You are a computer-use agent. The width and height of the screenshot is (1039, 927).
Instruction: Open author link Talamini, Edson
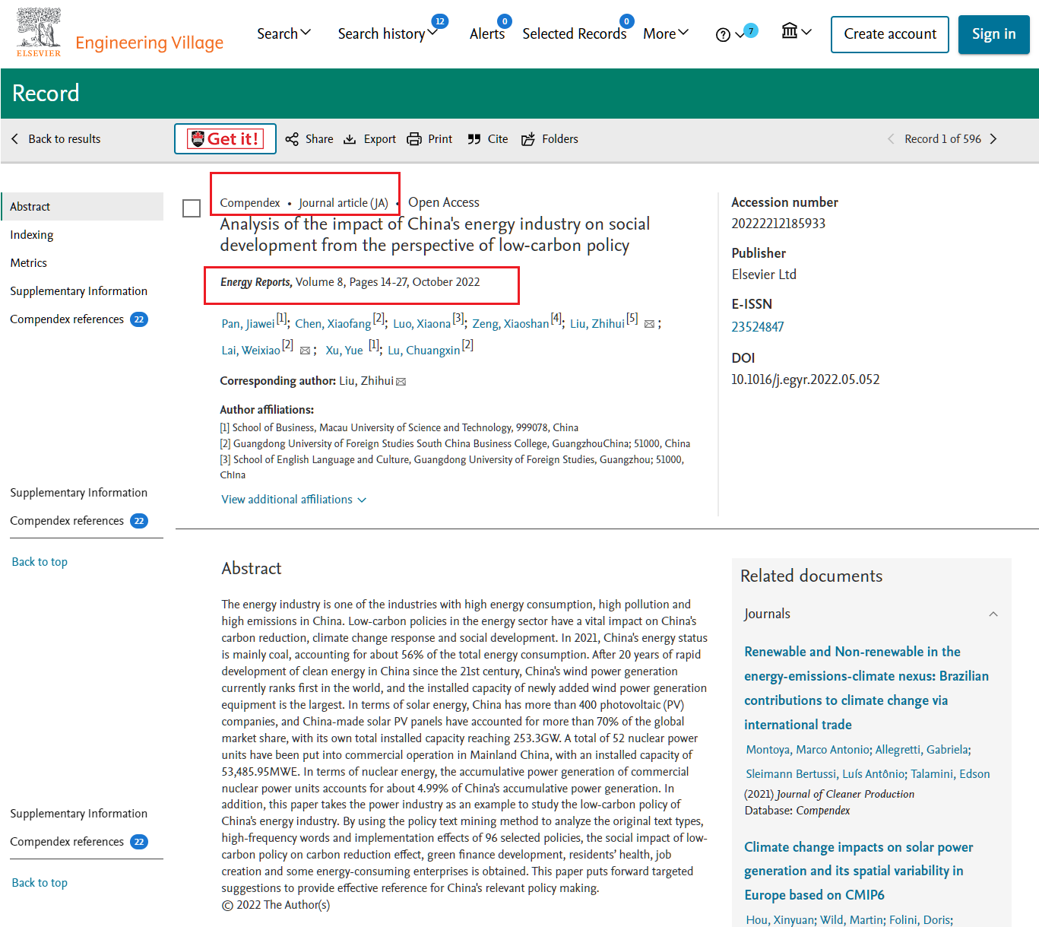(x=950, y=774)
